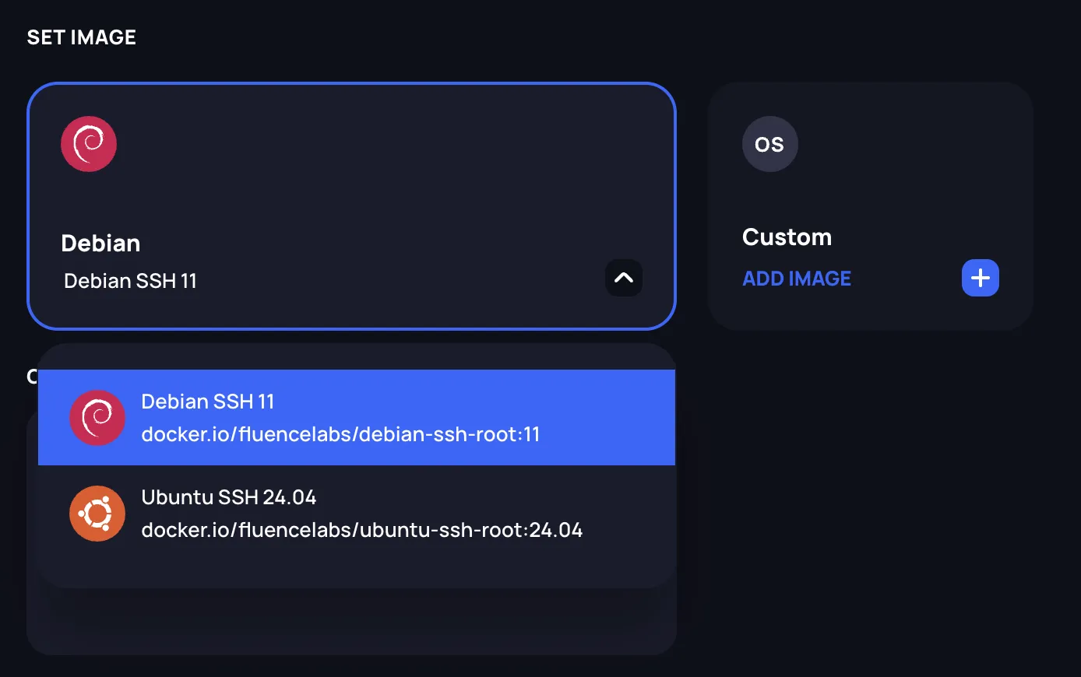Click the ADD IMAGE link
1081x677 pixels.
pyautogui.click(x=797, y=278)
